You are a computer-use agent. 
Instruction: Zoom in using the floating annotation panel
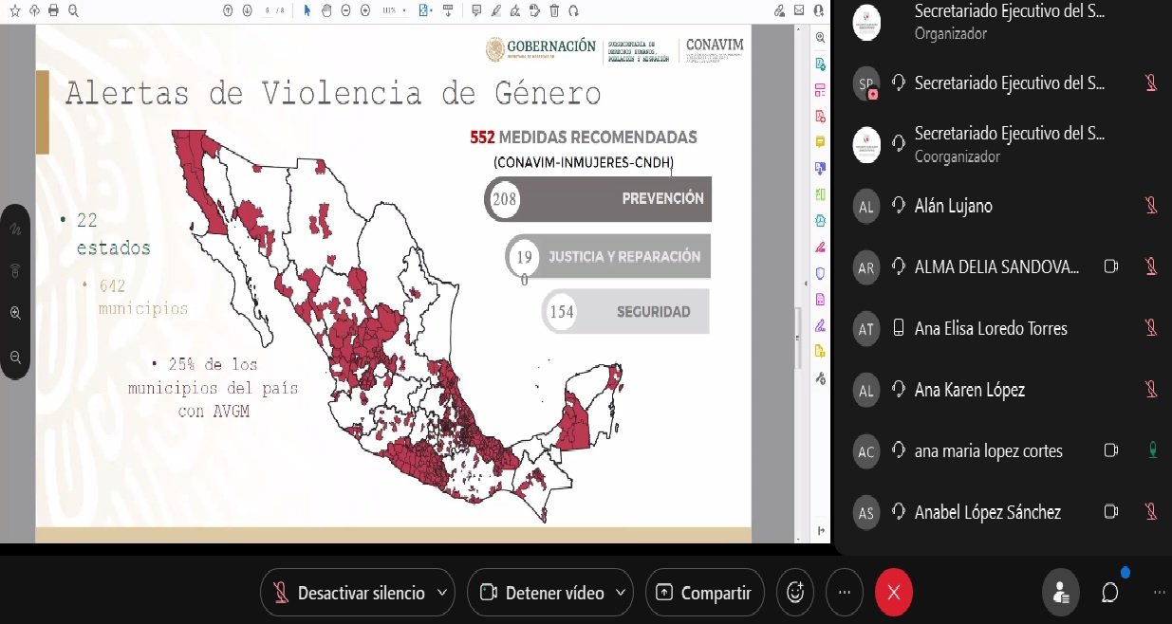(15, 313)
